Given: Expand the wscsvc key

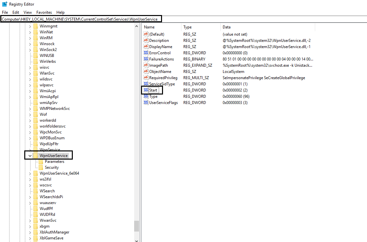Looking at the screenshot, I should point(30,185).
